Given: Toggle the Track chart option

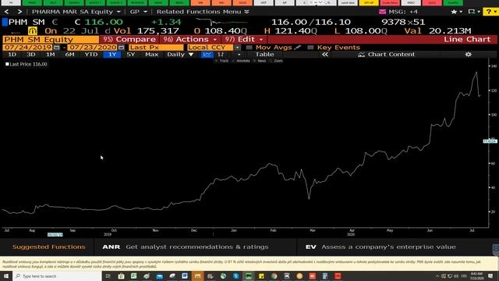Looking at the screenshot, I should pos(222,61).
